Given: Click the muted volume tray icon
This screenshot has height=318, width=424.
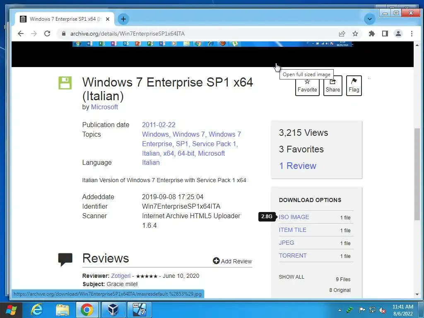Looking at the screenshot, I should pyautogui.click(x=382, y=310).
